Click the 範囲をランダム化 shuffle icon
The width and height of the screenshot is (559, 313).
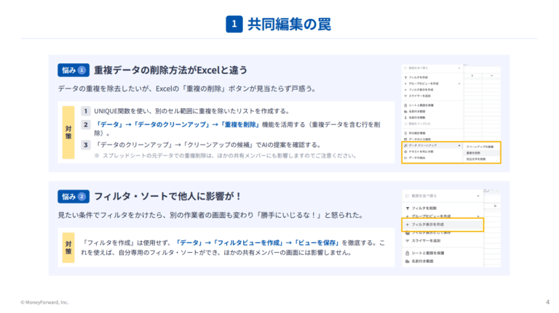[405, 123]
